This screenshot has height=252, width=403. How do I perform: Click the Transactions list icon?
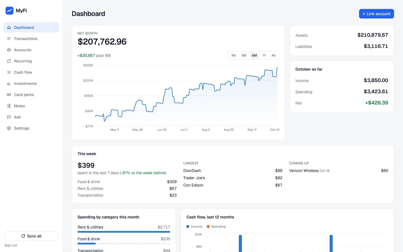[9, 39]
